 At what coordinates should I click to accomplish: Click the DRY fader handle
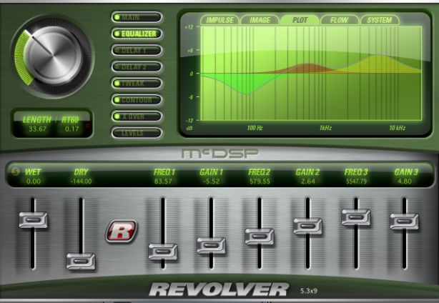81,262
